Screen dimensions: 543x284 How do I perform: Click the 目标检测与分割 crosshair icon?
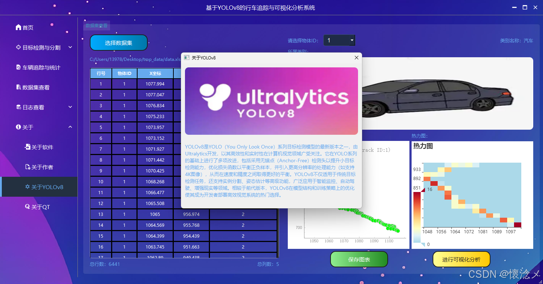pyautogui.click(x=18, y=47)
